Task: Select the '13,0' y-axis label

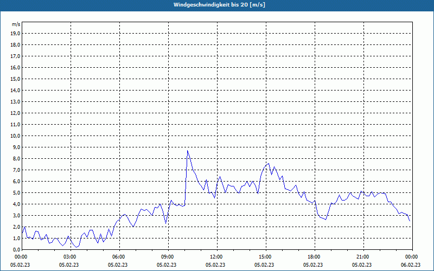Action: [15, 102]
